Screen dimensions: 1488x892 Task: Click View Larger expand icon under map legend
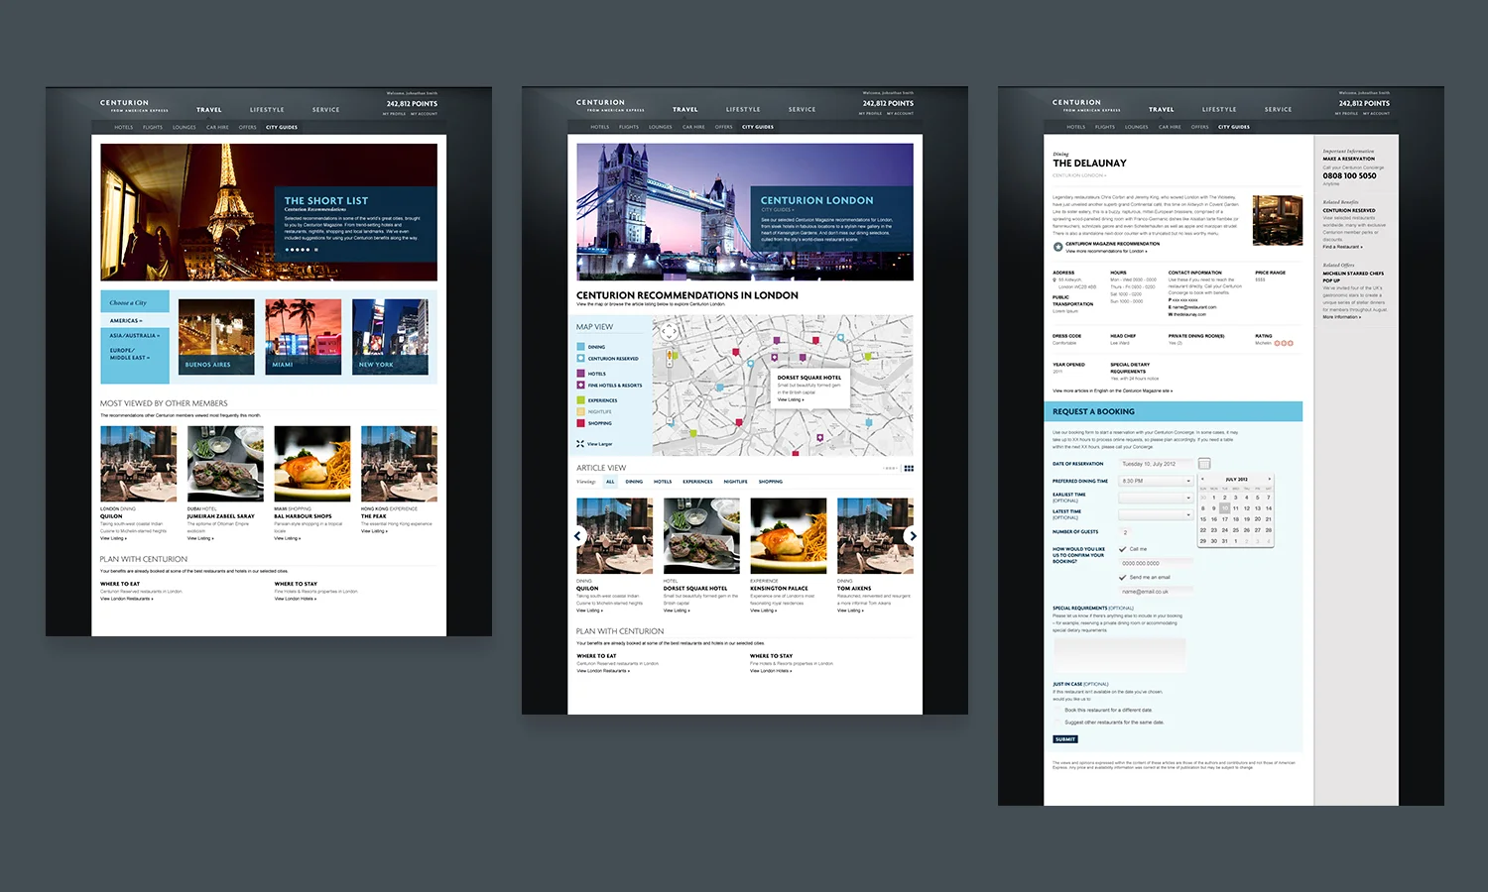click(580, 444)
